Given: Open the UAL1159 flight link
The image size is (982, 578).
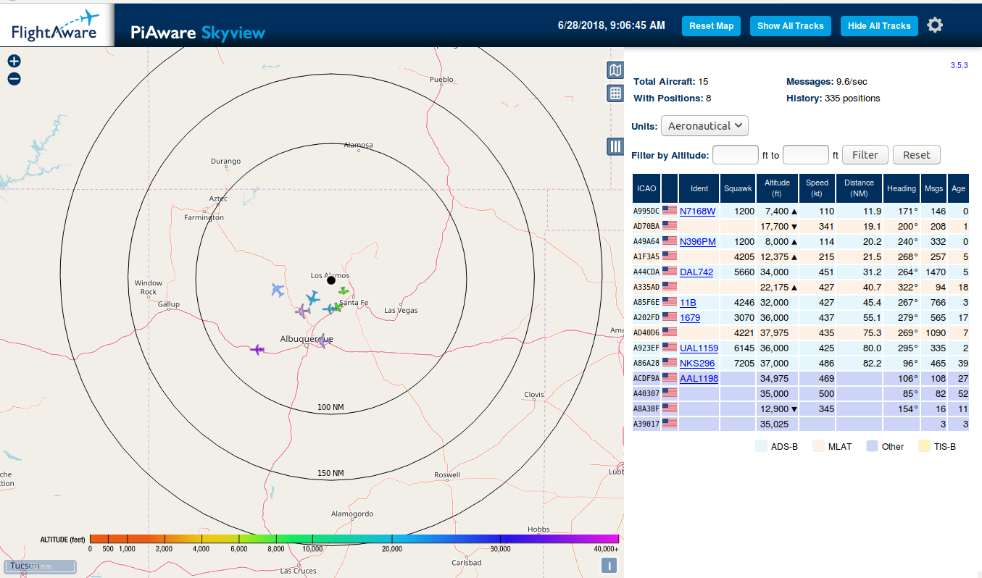Looking at the screenshot, I should (x=699, y=348).
